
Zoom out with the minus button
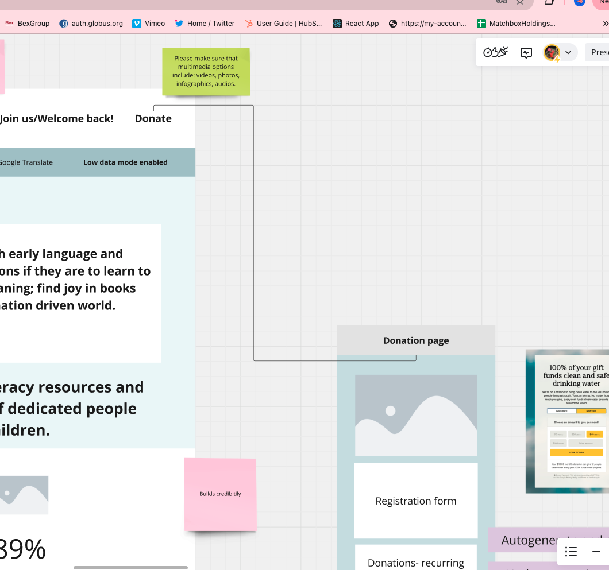596,552
